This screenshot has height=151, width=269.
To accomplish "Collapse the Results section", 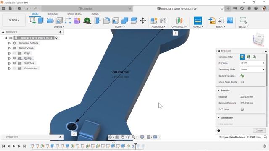I will click(219, 91).
